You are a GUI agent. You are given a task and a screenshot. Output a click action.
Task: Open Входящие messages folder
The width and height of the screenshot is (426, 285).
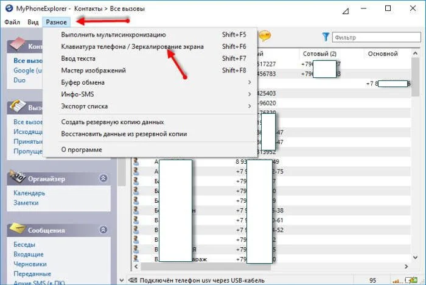click(29, 255)
